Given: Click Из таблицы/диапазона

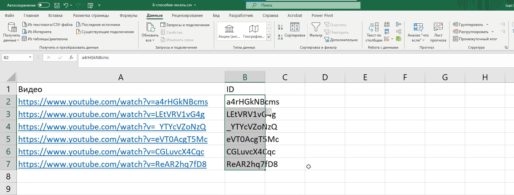Looking at the screenshot, I should click(45, 39).
